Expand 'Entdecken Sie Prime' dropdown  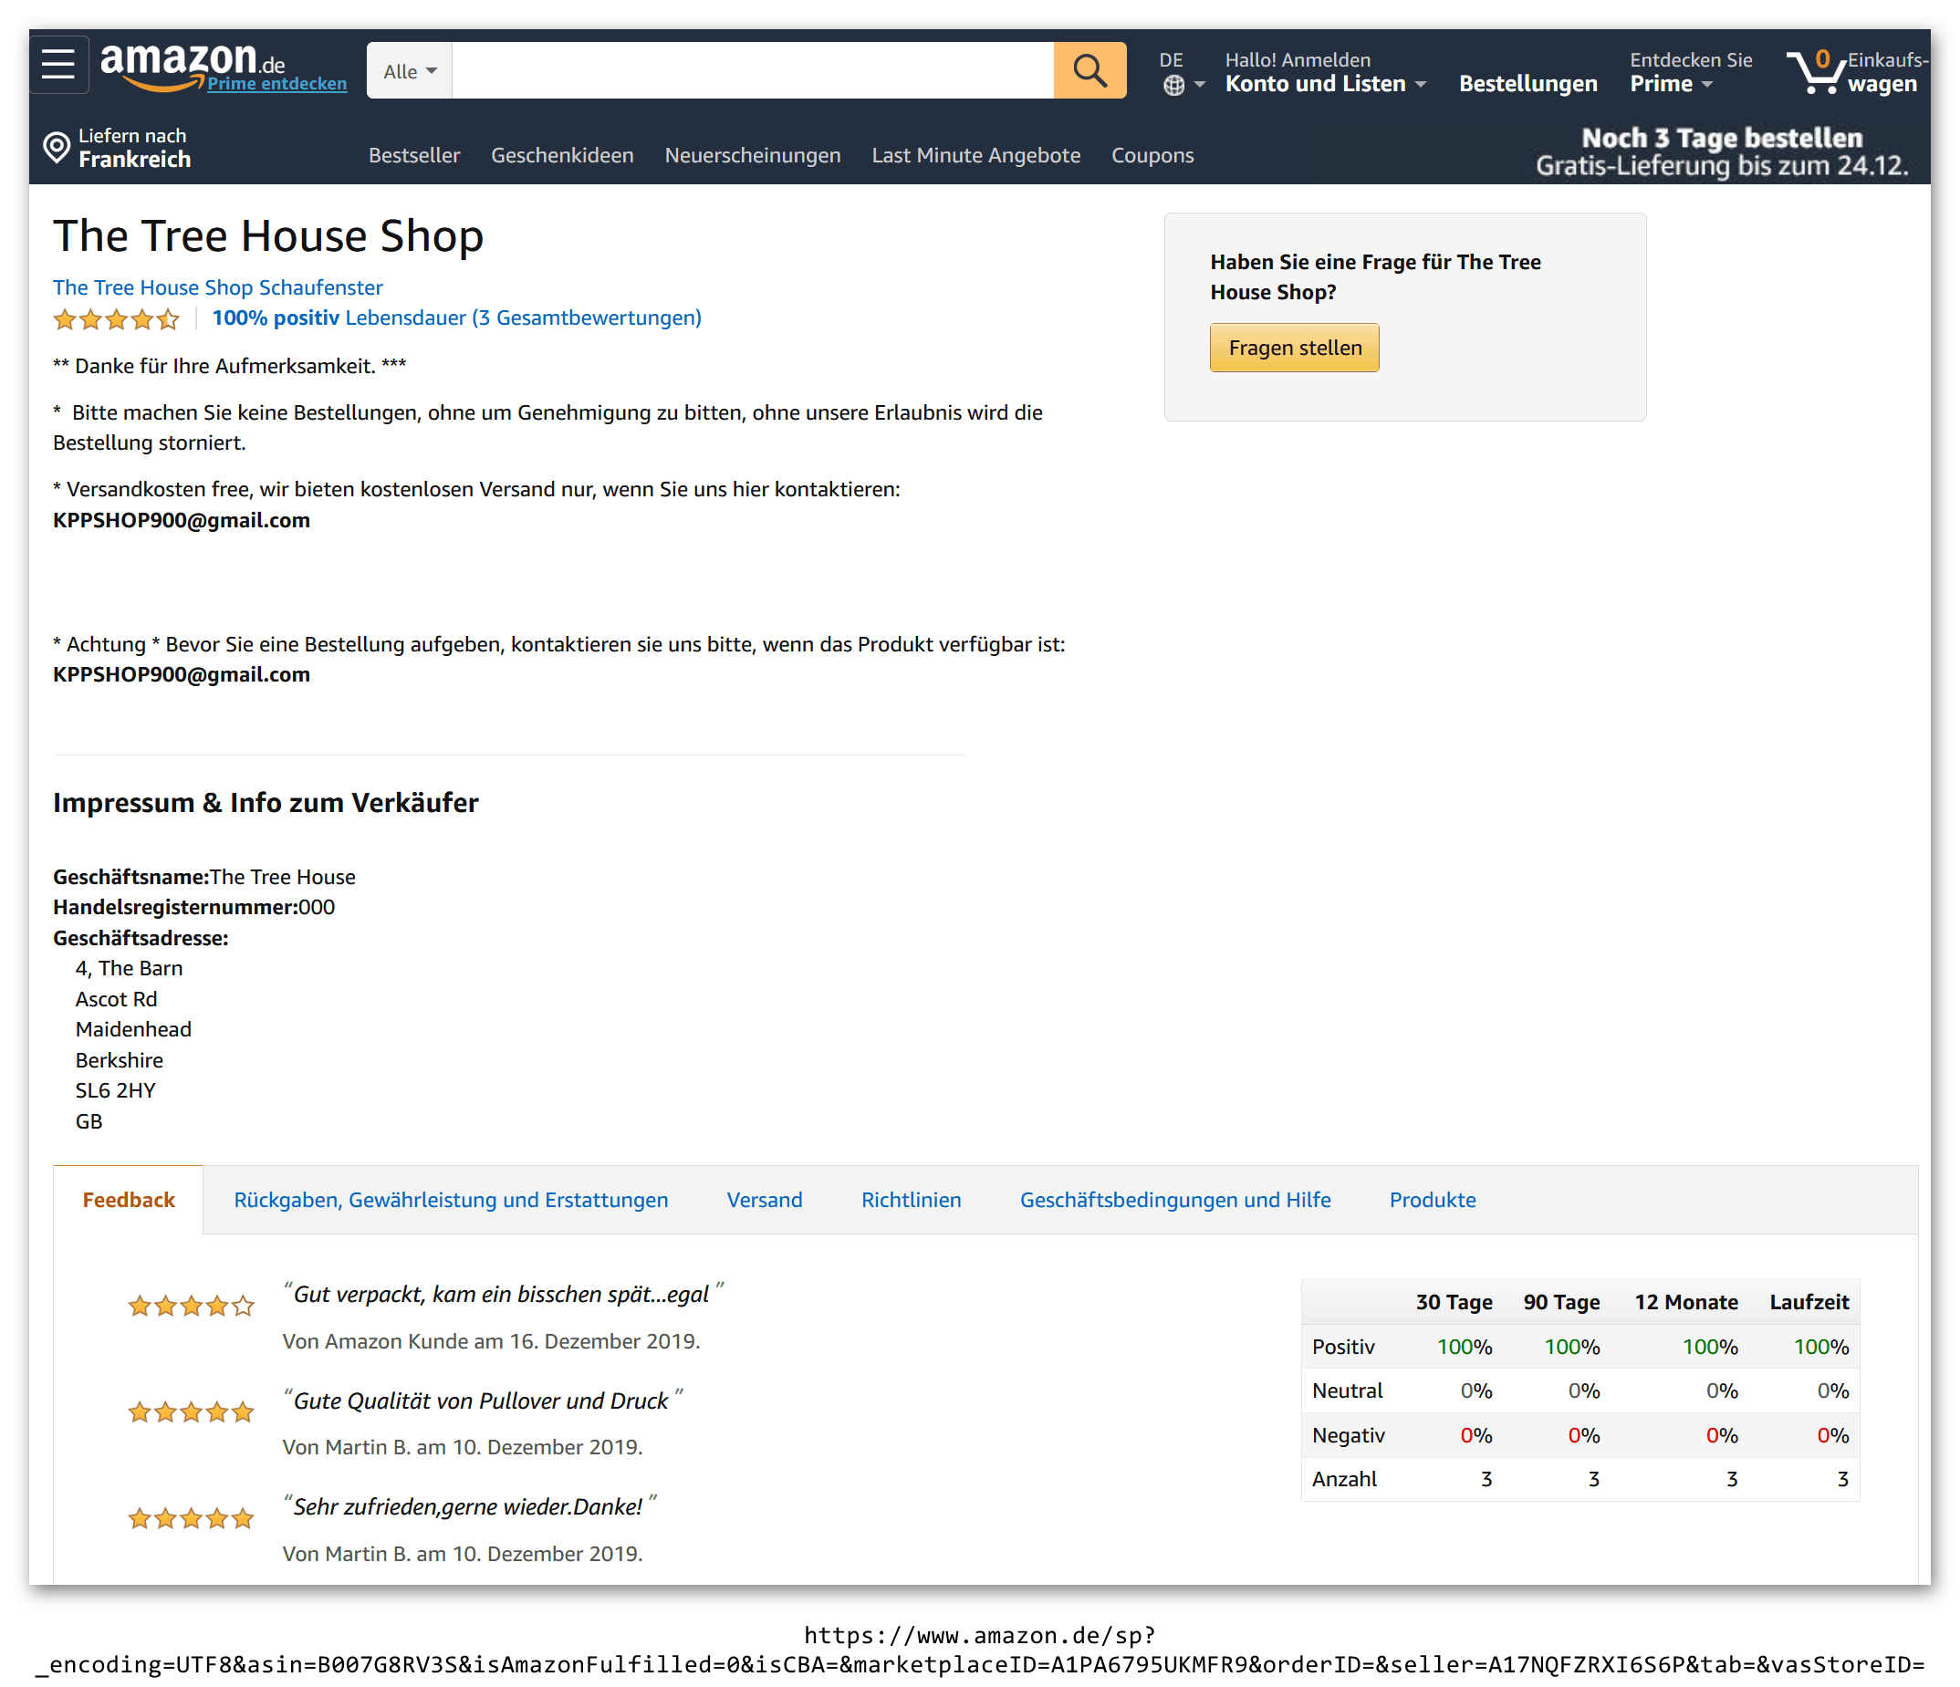point(1691,72)
